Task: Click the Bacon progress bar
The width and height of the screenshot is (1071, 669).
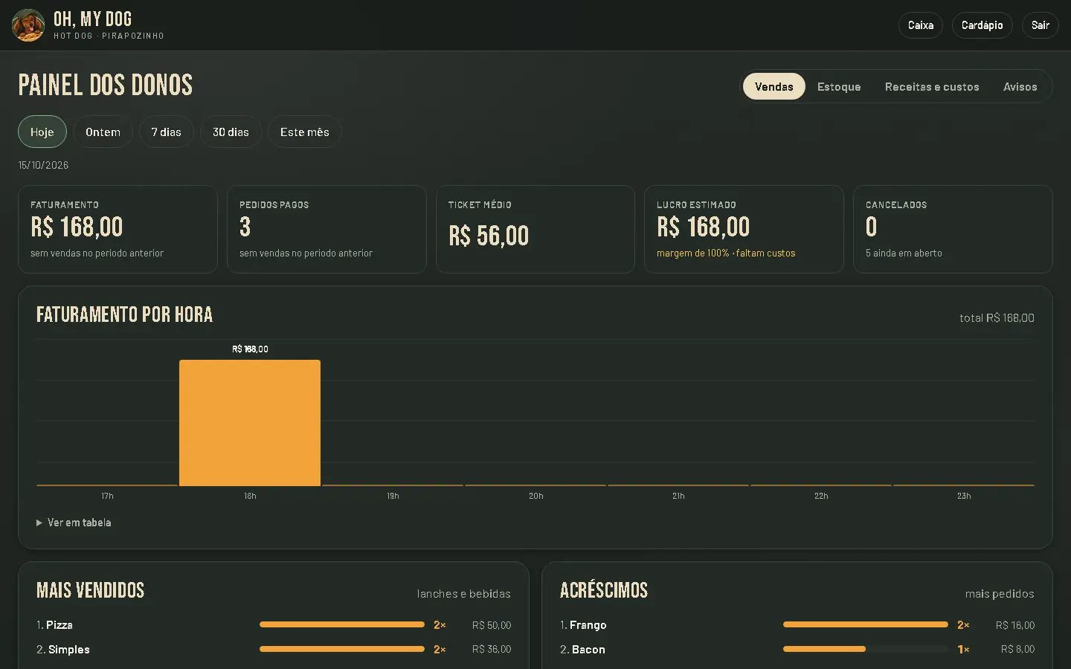Action: click(x=866, y=649)
